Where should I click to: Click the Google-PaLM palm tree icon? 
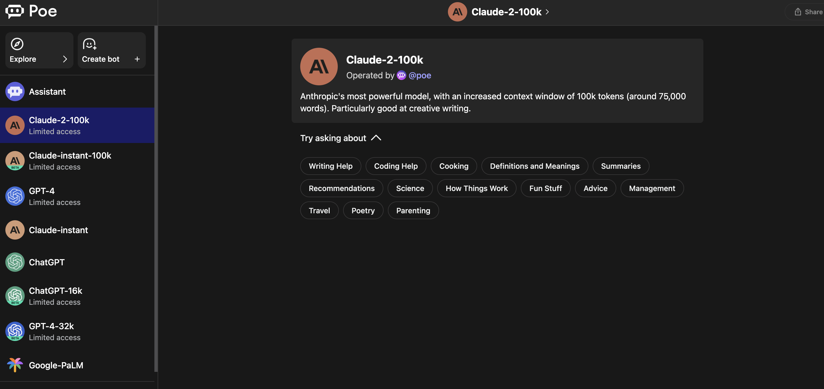15,365
